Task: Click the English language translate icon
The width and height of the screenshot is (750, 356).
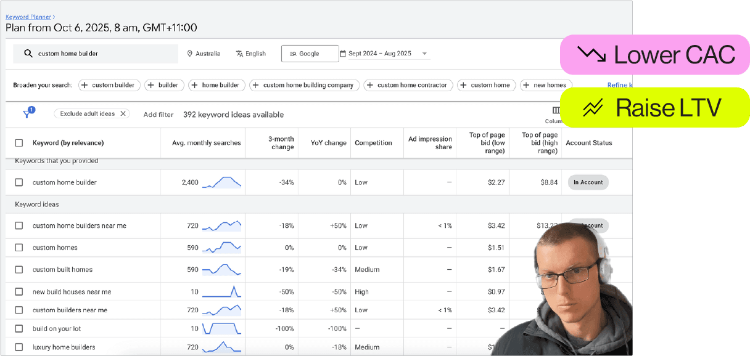Action: 239,54
